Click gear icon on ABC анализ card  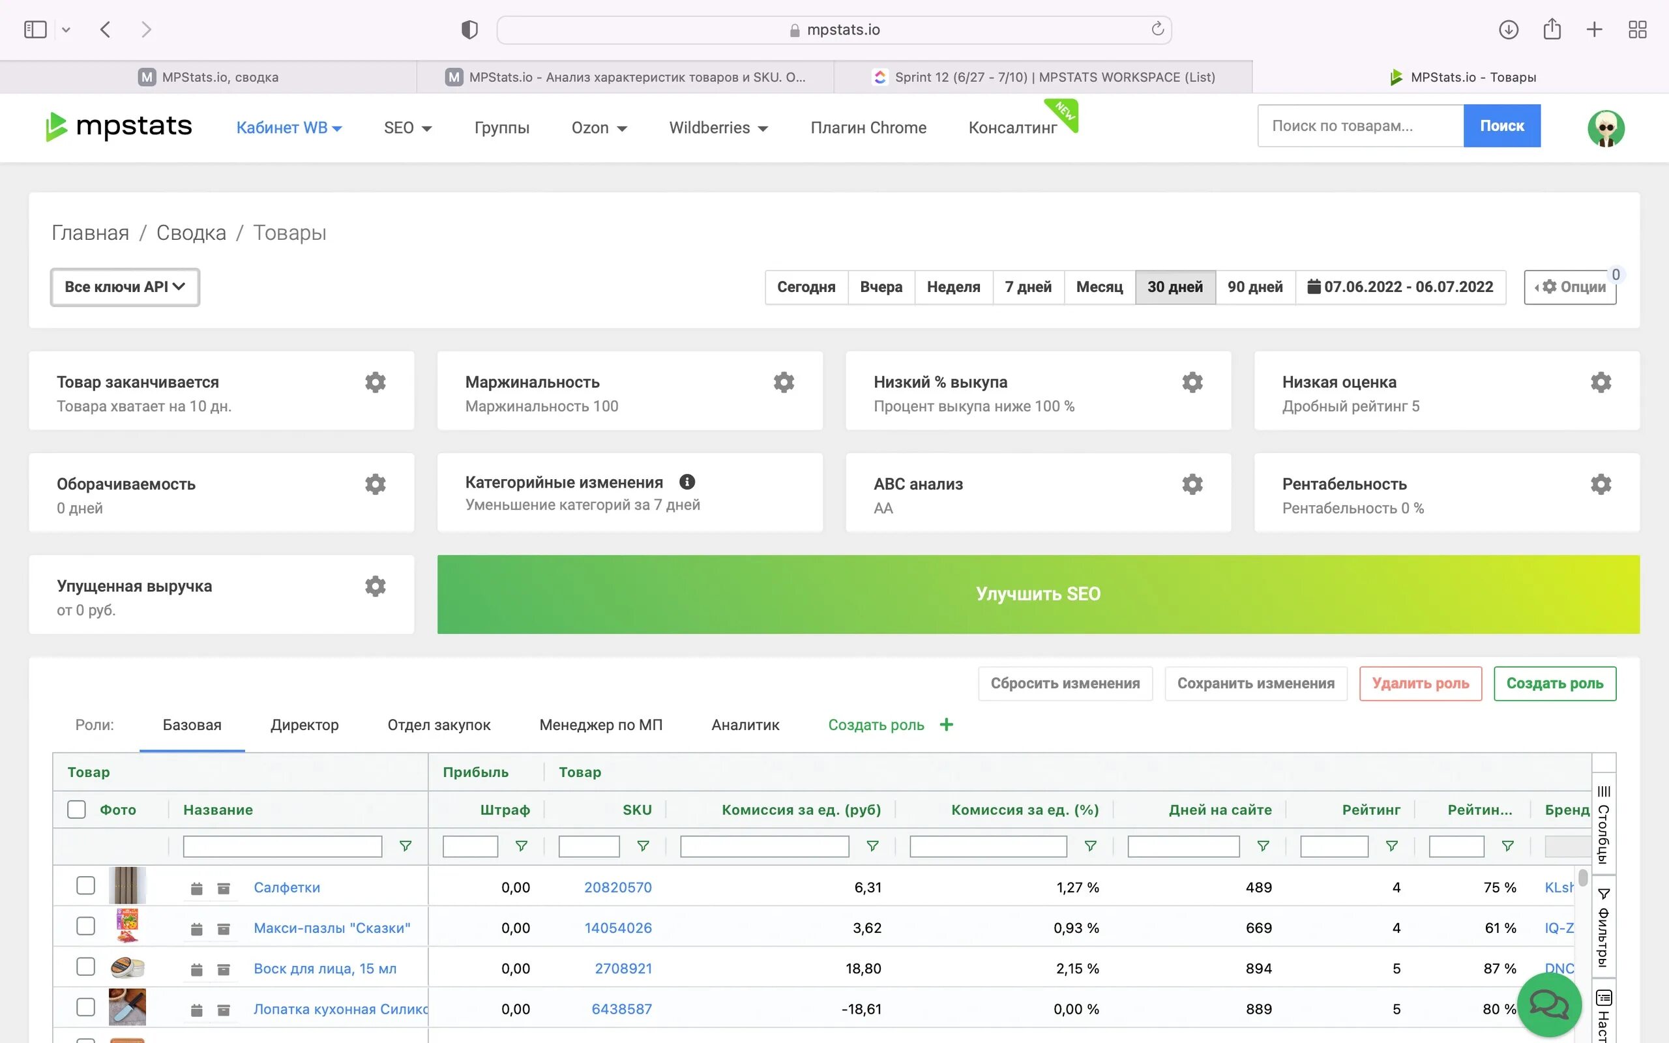tap(1192, 484)
